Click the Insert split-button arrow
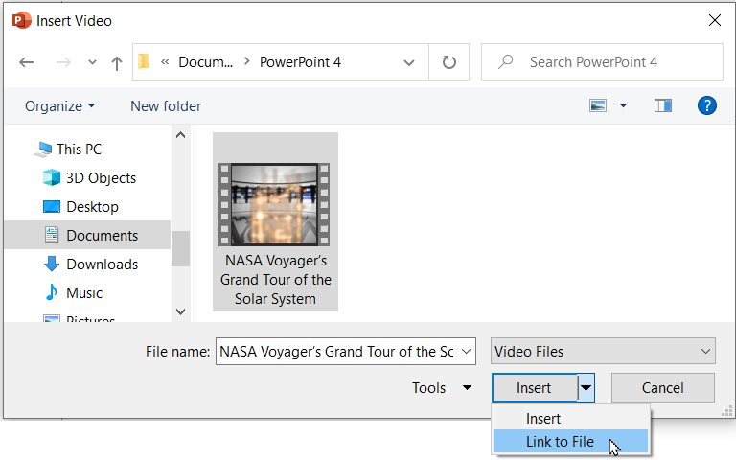Screen dimensions: 736x460 [x=586, y=388]
